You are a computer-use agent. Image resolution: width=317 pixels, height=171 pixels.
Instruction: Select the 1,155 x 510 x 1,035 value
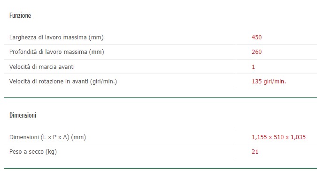point(278,137)
